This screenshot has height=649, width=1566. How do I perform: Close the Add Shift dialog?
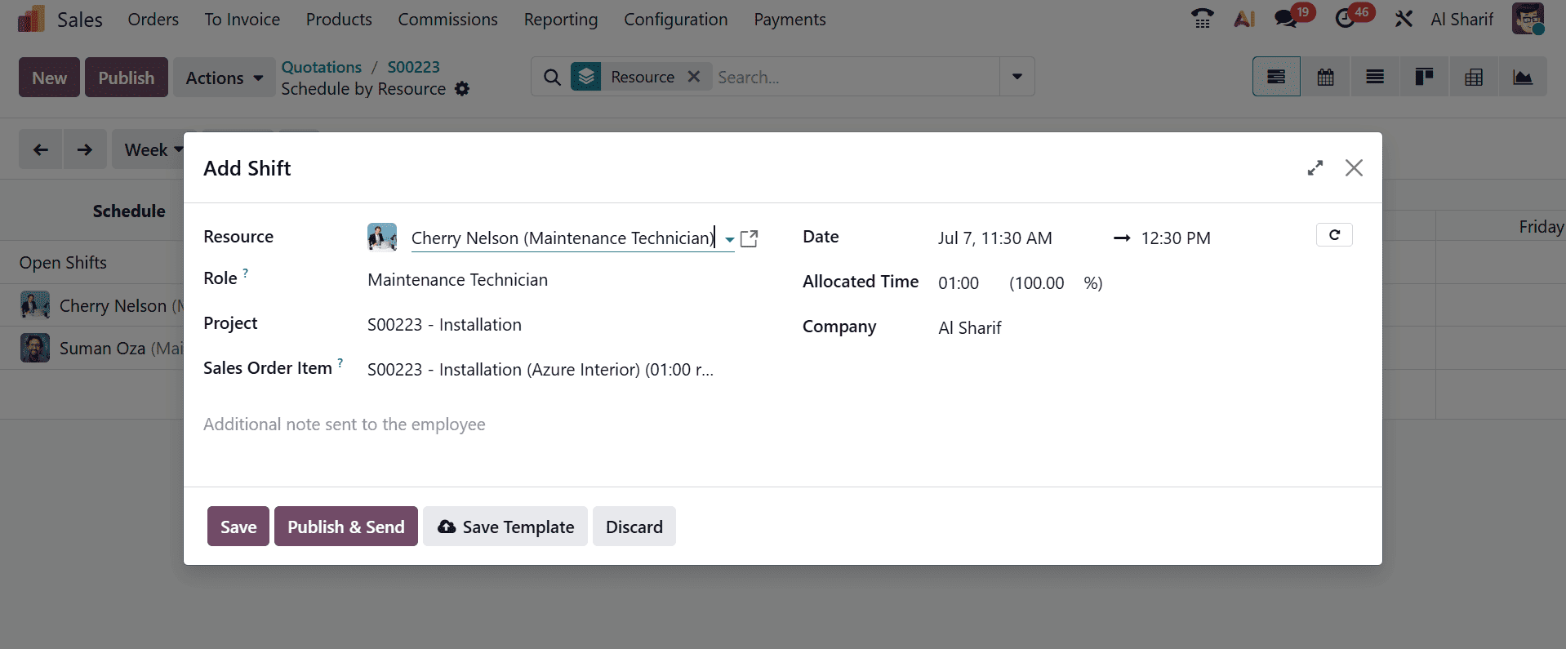point(1354,167)
